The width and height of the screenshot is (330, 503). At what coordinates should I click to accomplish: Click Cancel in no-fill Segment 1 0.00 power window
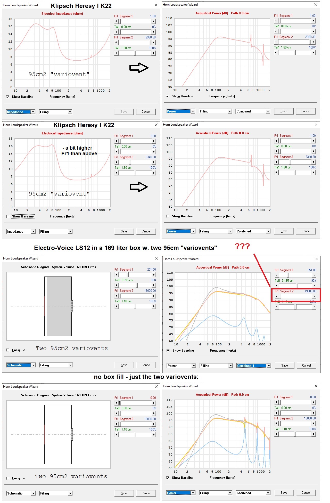click(306, 493)
